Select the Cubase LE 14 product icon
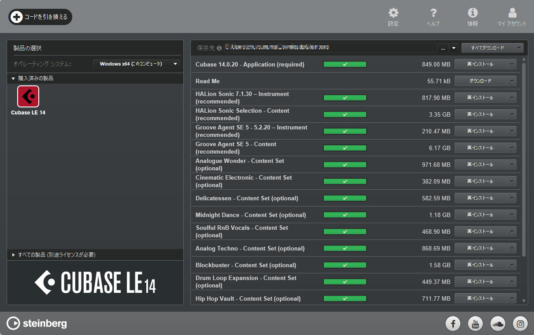This screenshot has width=534, height=335. (28, 96)
